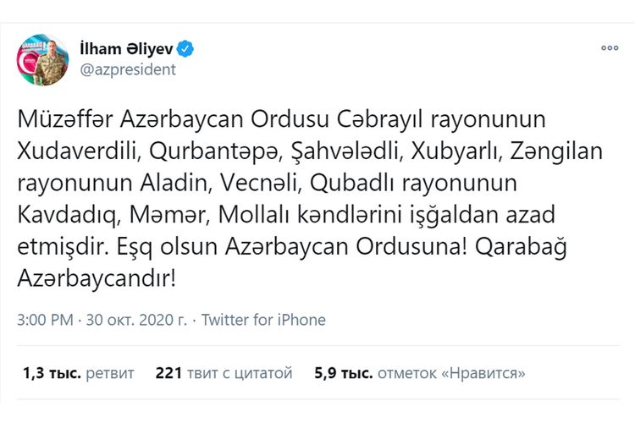Click the 3:00 PM tweet timestamp
This screenshot has height=423, width=635.
click(43, 320)
